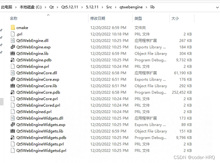Screen dimensions: 220x163
Task: Click the Qt5WebEngine.pdb debug icon
Action: tap(13, 60)
